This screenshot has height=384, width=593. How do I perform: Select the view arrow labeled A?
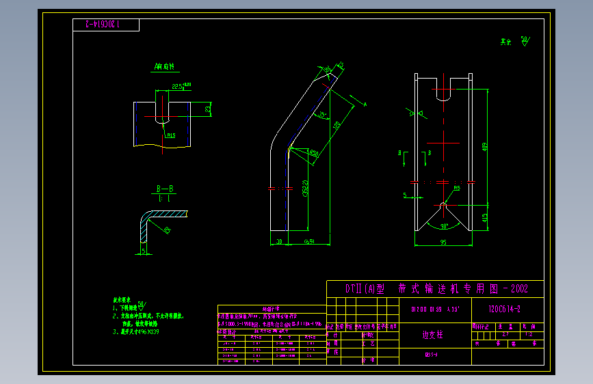pyautogui.click(x=358, y=101)
